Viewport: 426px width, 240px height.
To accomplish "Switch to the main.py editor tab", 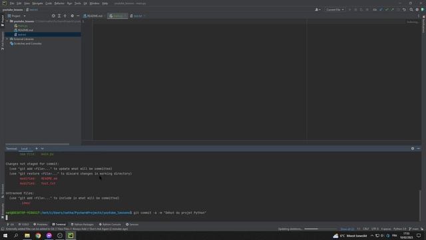I will (118, 16).
